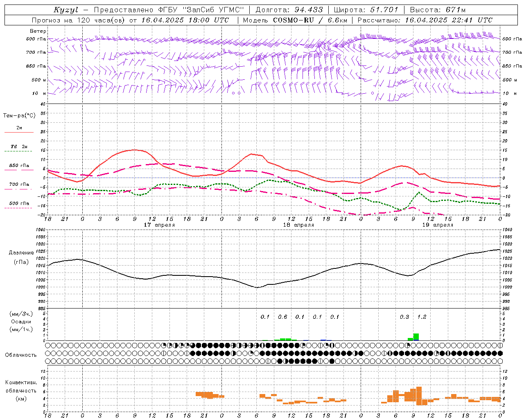
Task: Click the precipitation label "Осадки"
Action: click(21, 322)
